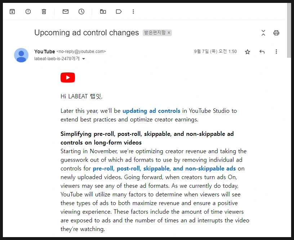Report the email as spam
Screen dimensions: 294x240
point(28,12)
